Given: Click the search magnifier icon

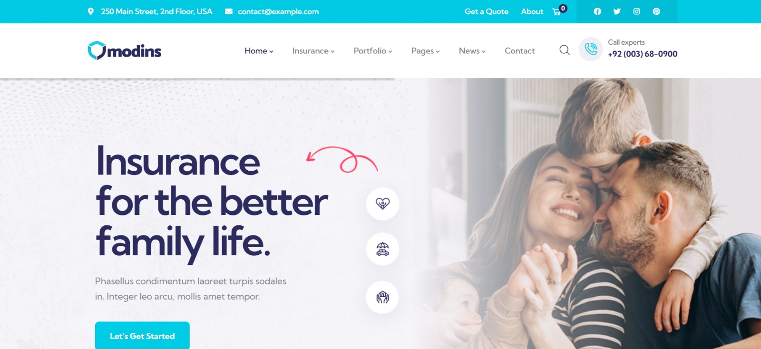Looking at the screenshot, I should click(x=565, y=50).
